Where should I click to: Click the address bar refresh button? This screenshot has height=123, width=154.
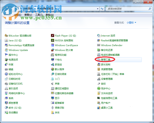point(102,9)
